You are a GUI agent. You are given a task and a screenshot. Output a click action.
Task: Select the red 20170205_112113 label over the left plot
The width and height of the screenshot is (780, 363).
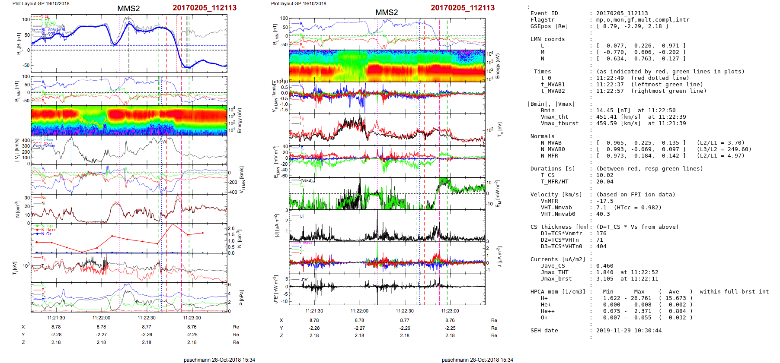[205, 8]
